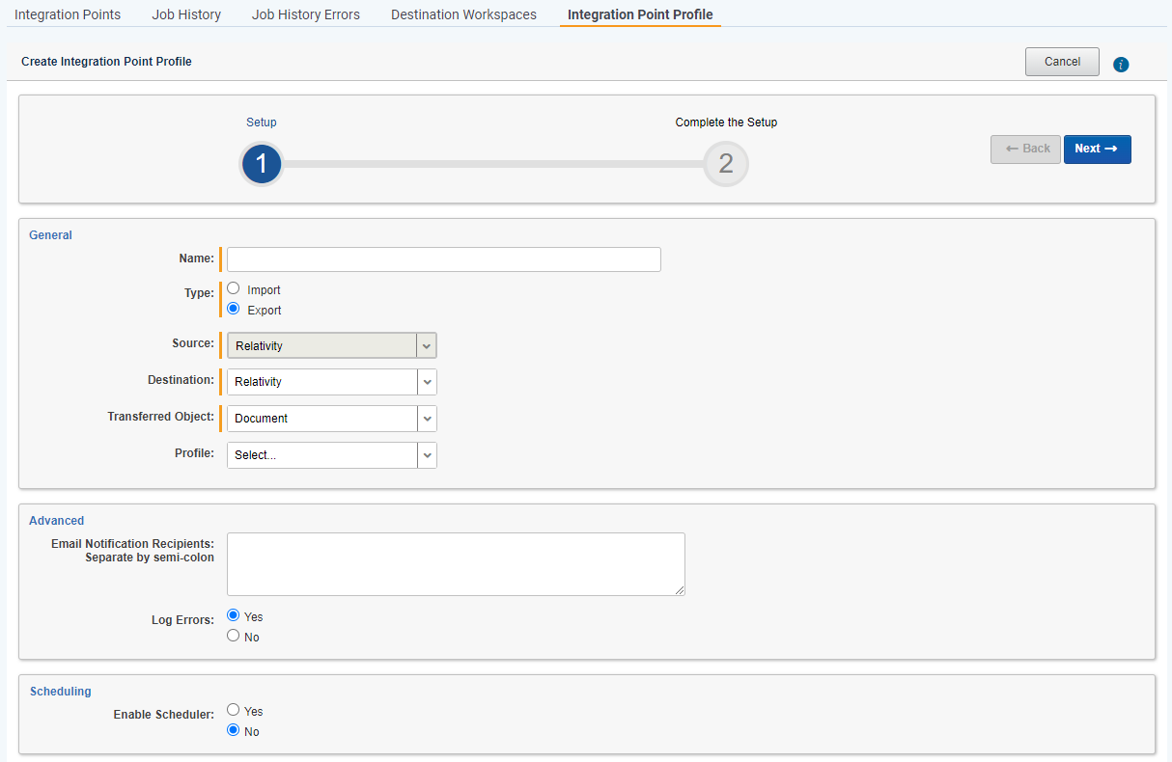Enable Scheduler by selecting Yes
The height and width of the screenshot is (762, 1172).
pyautogui.click(x=233, y=710)
